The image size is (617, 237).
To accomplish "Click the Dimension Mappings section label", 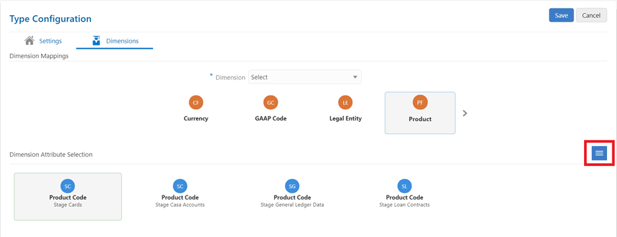I will (x=39, y=56).
